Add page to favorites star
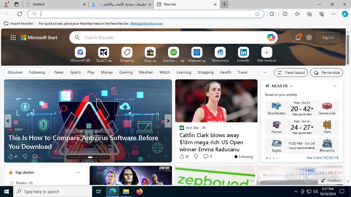This screenshot has width=351, height=197. 257,14
